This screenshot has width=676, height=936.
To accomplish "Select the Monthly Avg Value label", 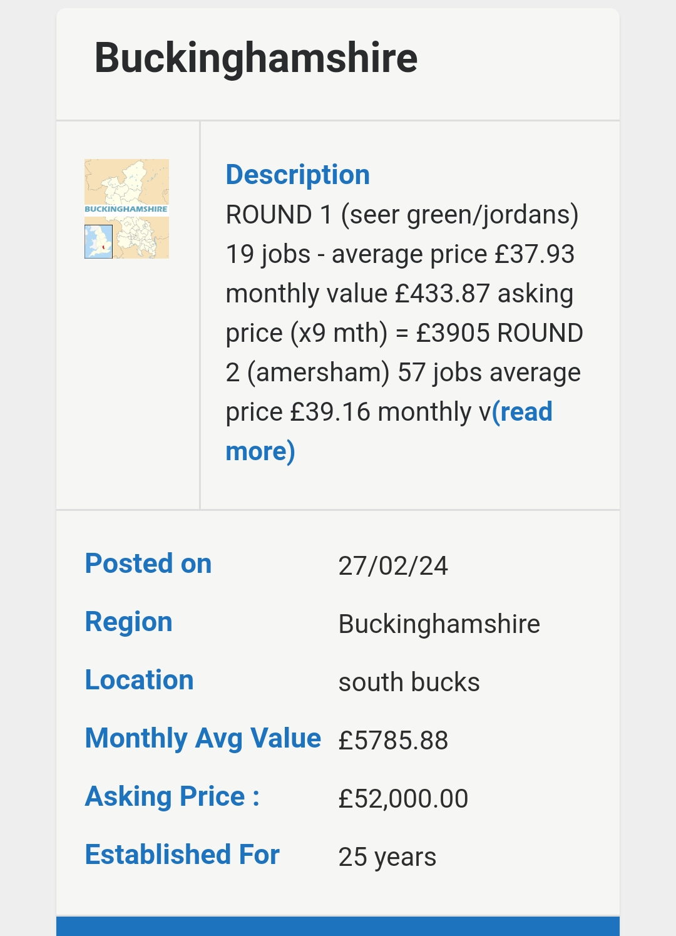I will click(203, 738).
